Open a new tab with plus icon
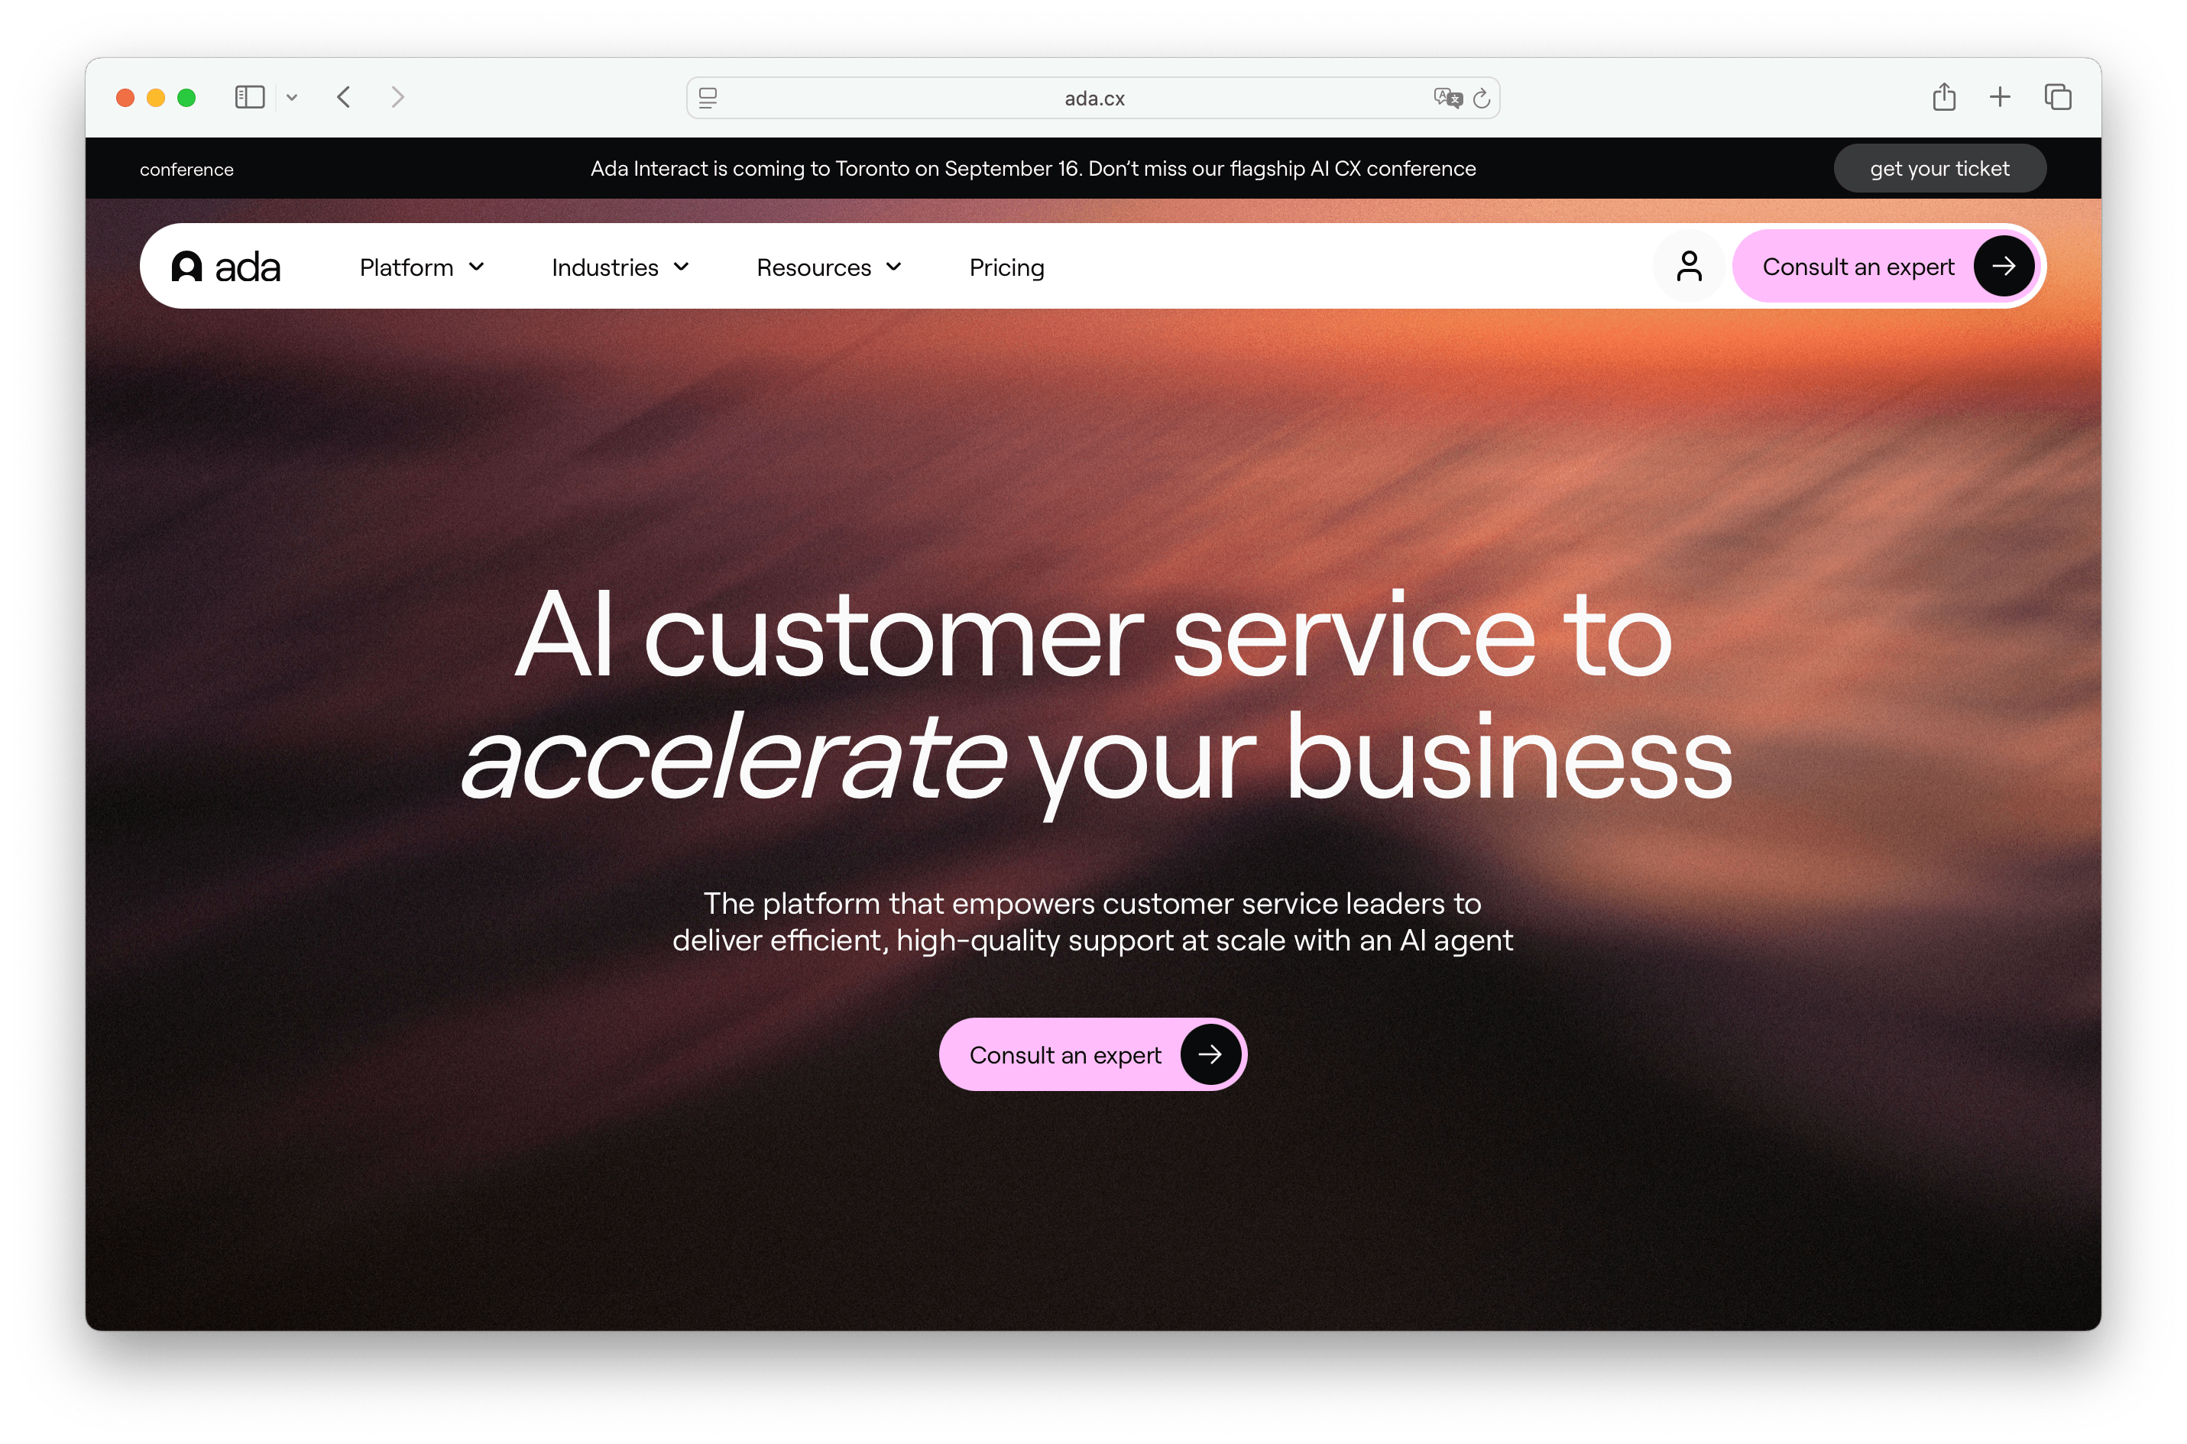This screenshot has width=2187, height=1444. [1999, 97]
